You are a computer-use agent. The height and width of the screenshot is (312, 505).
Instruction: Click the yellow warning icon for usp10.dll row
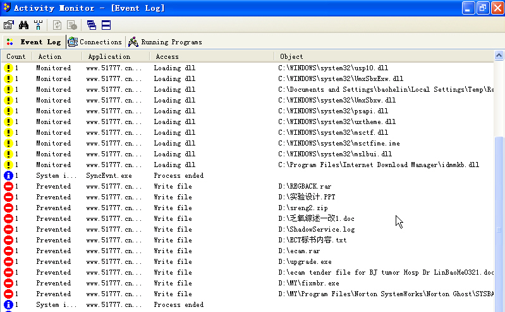(x=8, y=68)
